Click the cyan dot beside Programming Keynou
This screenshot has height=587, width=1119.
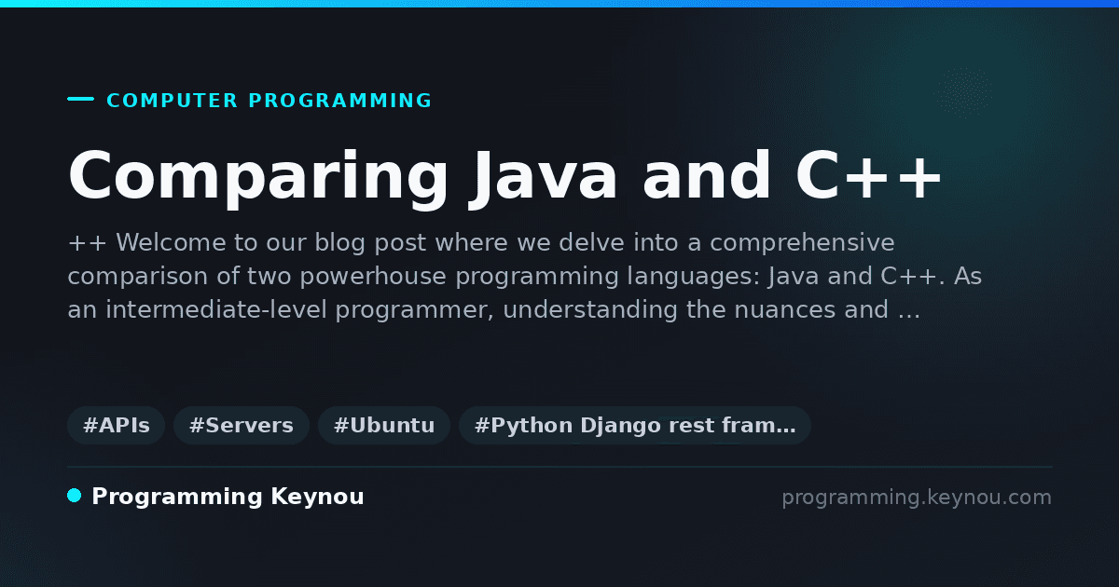[x=75, y=496]
